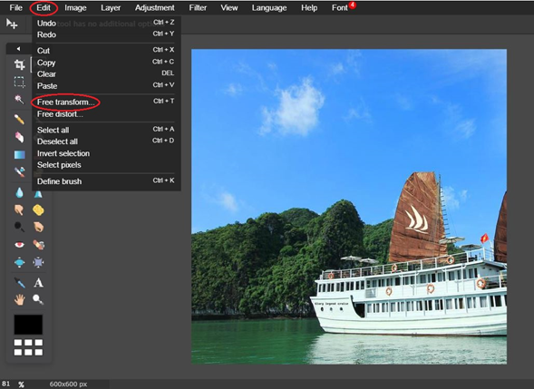Select the Type text tool

38,282
